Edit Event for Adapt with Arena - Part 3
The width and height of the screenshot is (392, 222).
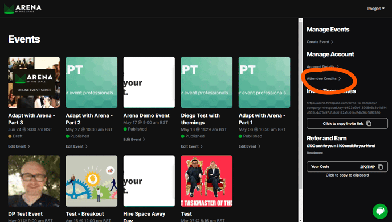pyautogui.click(x=19, y=146)
